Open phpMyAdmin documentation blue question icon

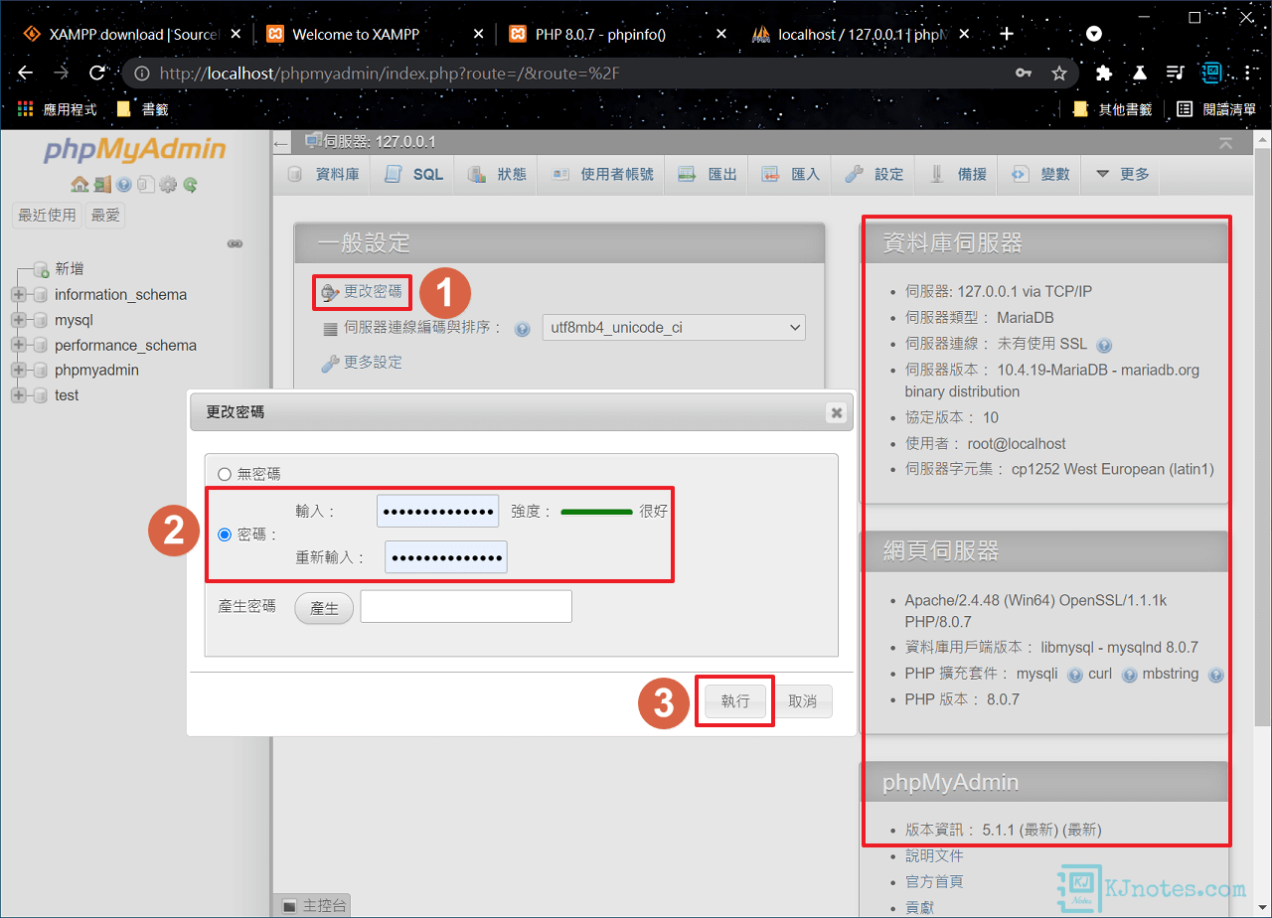(124, 184)
